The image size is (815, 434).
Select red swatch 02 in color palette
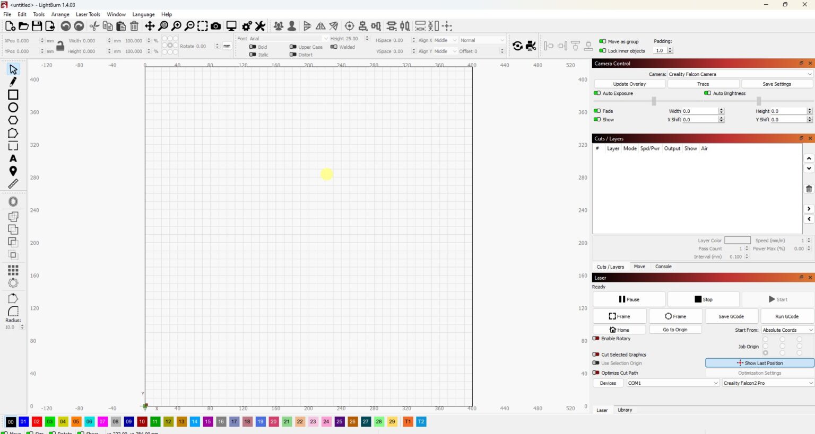37,422
